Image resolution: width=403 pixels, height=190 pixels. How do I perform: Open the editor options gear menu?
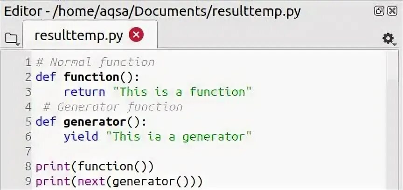pos(388,39)
